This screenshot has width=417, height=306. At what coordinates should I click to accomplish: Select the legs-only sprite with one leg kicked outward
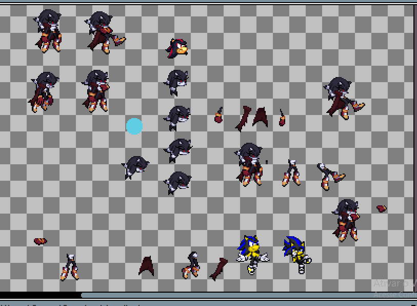point(331,177)
